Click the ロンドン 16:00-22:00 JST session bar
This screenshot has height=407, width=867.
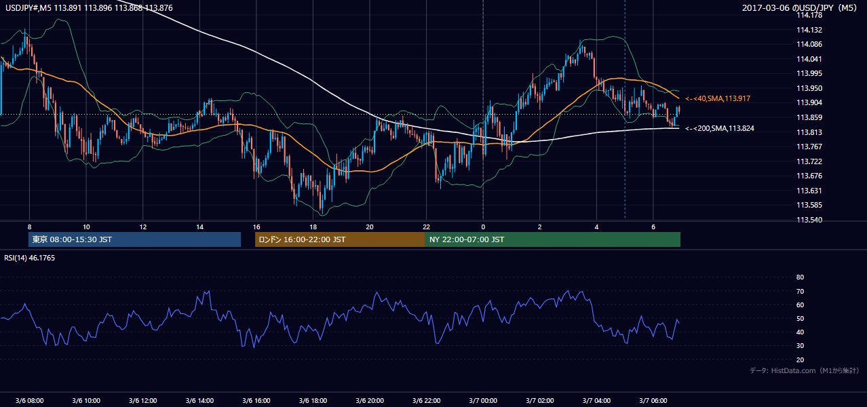coord(340,239)
